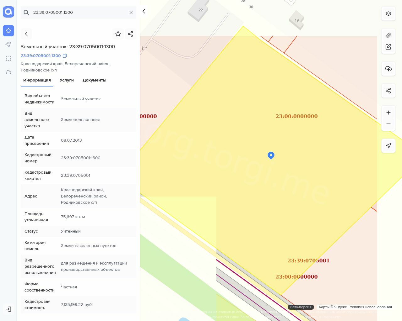402x321 pixels.
Task: Click the cadastral number search field
Action: point(79,13)
